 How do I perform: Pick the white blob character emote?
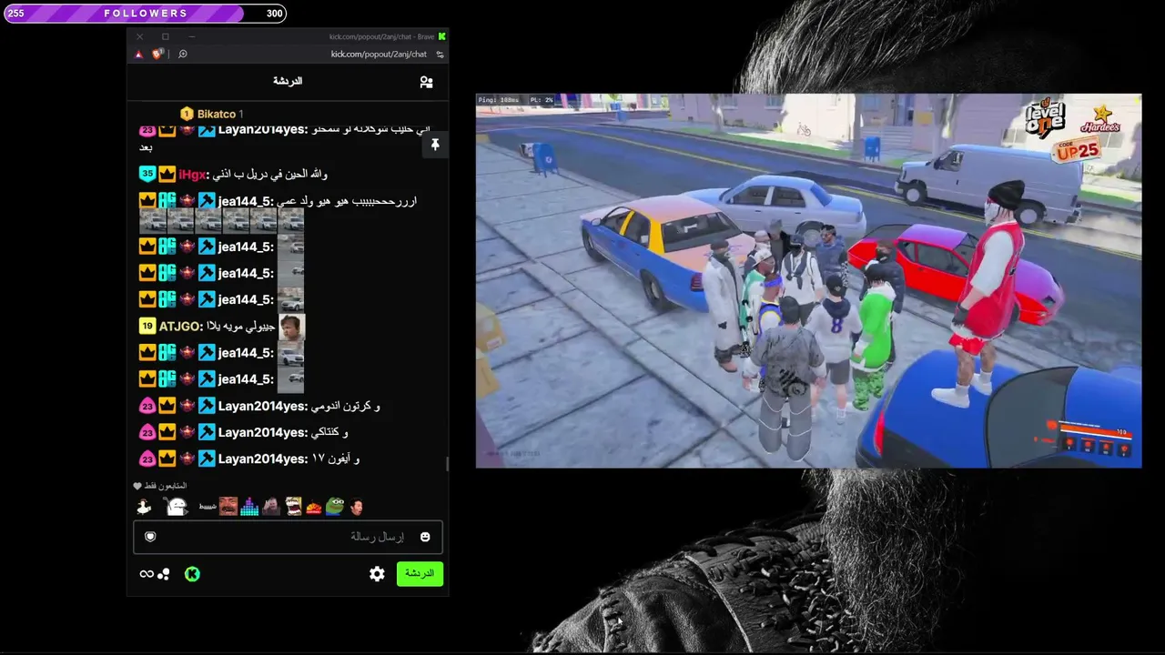click(x=176, y=507)
